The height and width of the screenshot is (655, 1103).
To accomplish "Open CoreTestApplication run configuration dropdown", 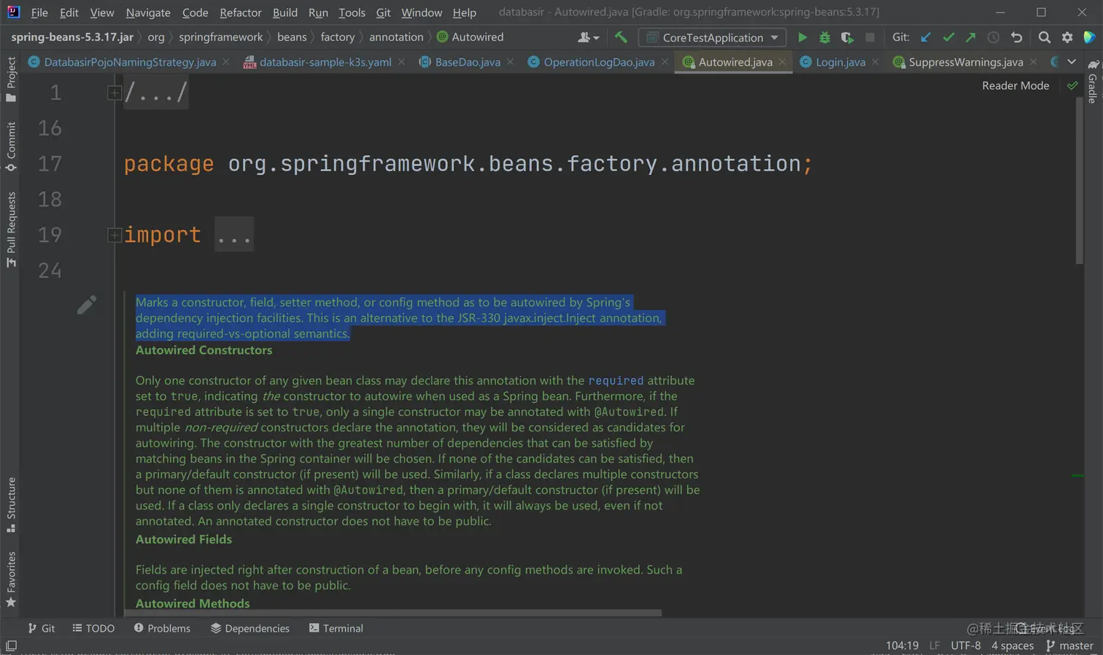I will [712, 37].
